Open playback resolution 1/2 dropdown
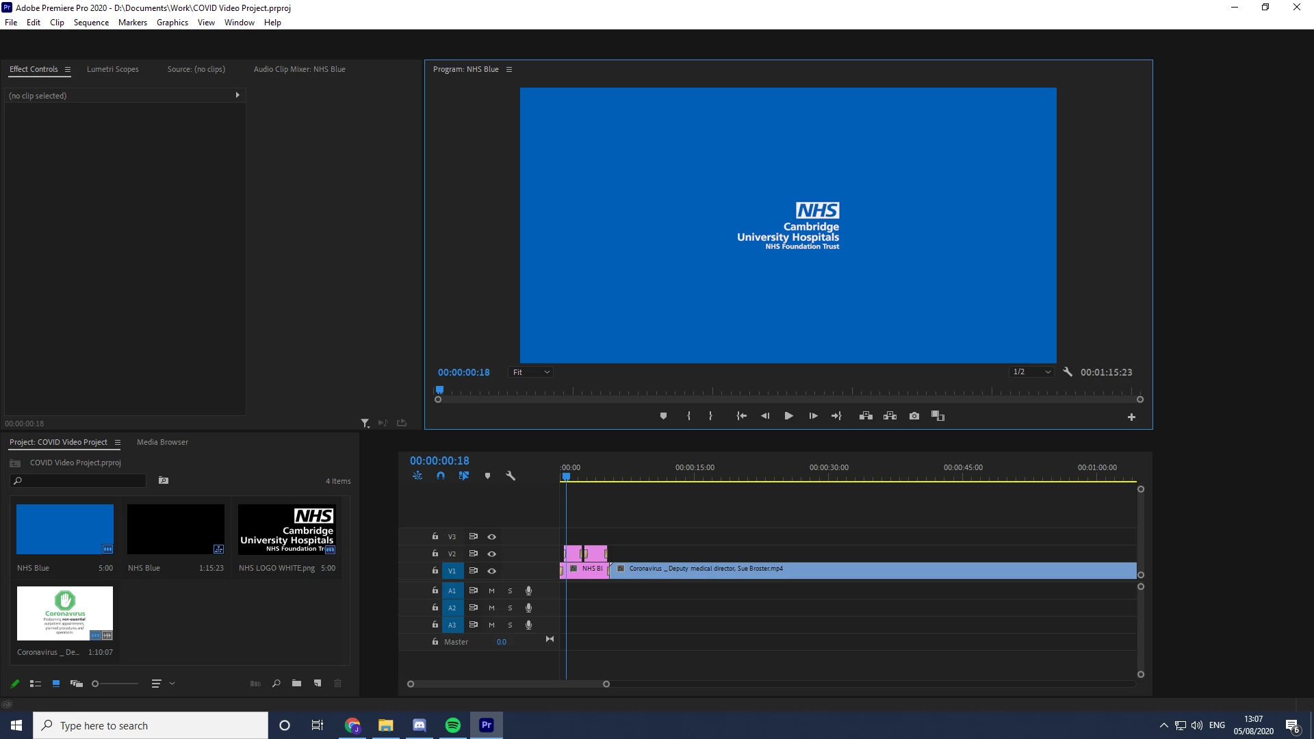This screenshot has height=739, width=1314. [x=1031, y=372]
